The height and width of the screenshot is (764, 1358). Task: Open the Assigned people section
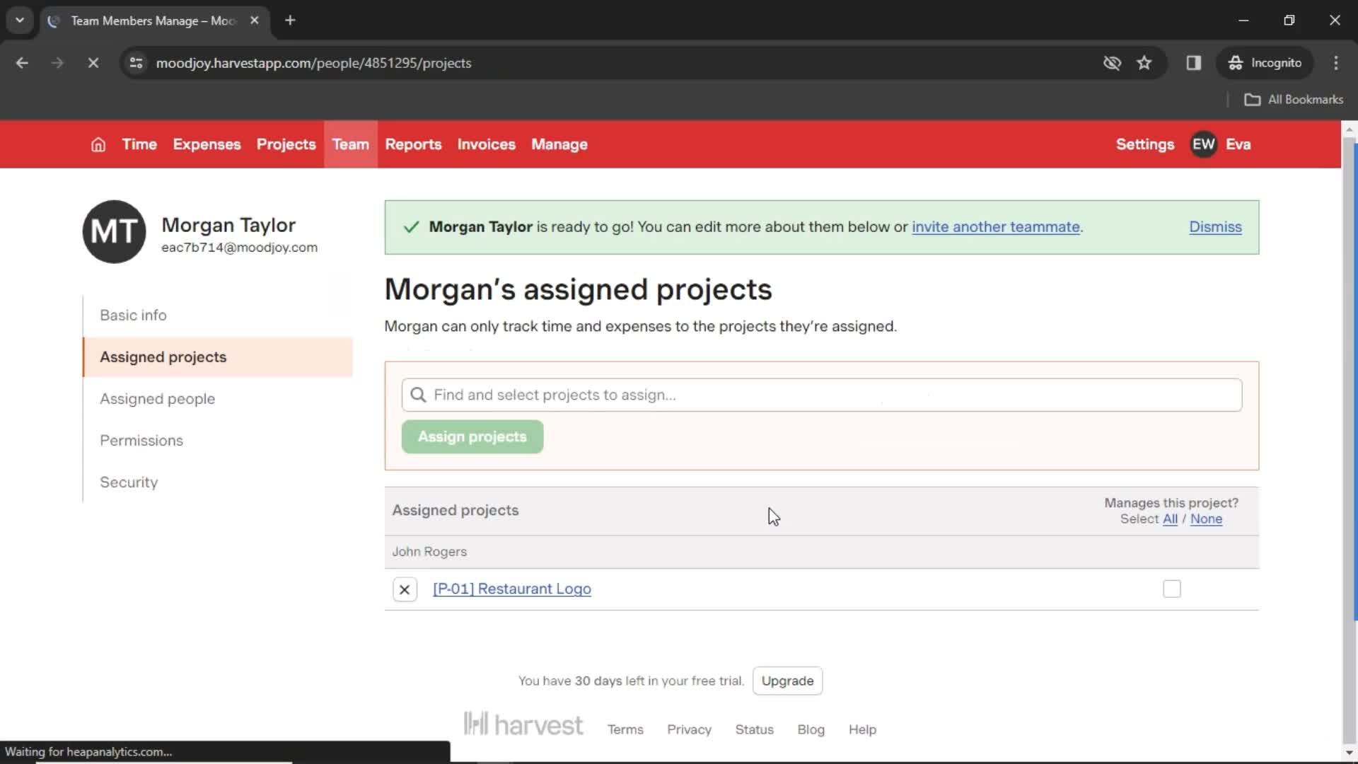158,398
